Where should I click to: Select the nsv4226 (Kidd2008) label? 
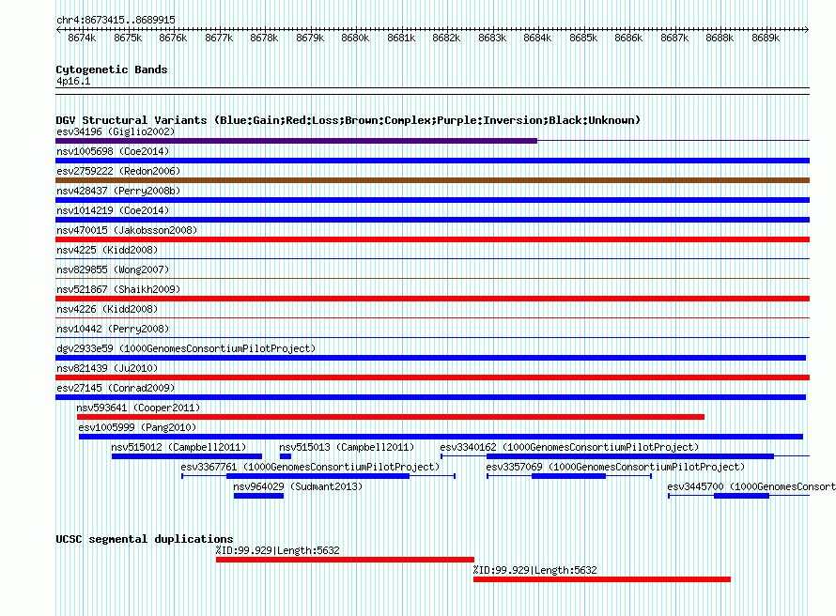(x=107, y=309)
